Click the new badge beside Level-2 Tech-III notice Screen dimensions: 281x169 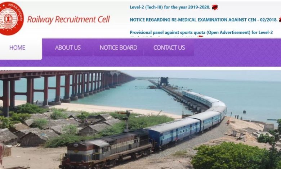(x=215, y=7)
